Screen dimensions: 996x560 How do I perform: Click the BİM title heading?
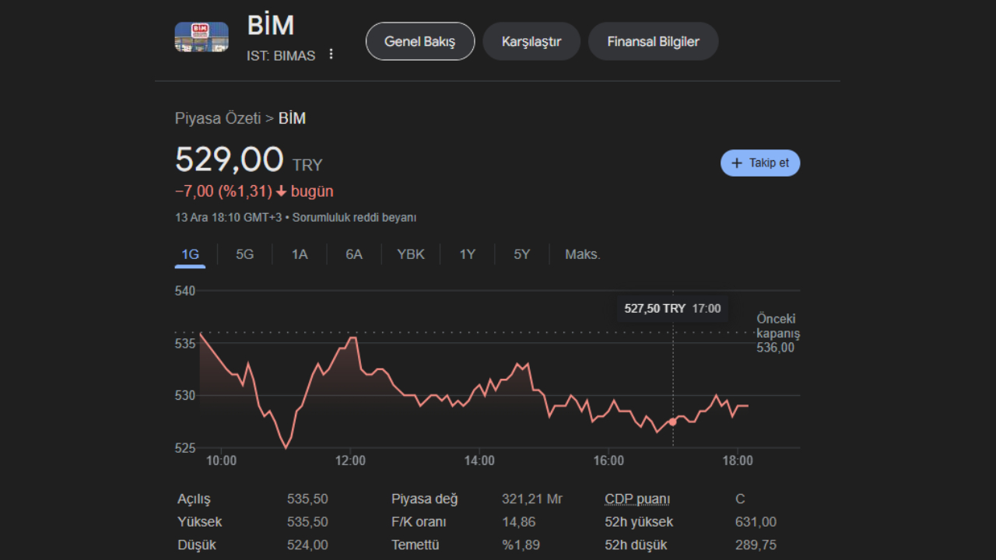(x=271, y=26)
